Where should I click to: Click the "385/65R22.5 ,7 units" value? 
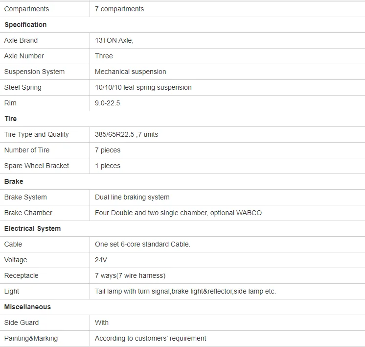(x=126, y=134)
